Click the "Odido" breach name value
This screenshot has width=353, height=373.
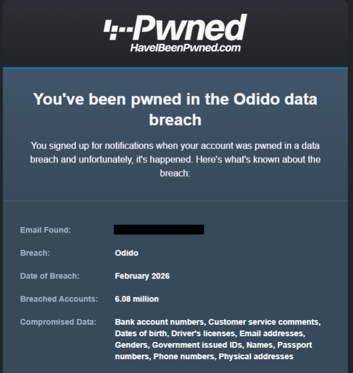pyautogui.click(x=127, y=253)
